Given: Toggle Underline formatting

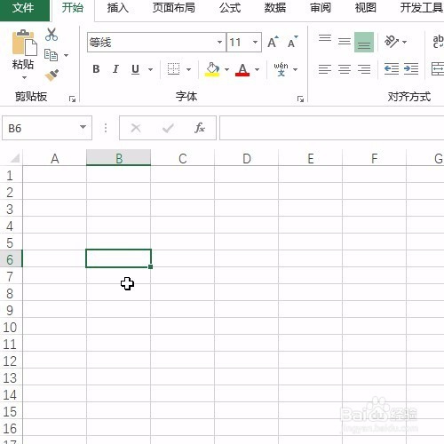Looking at the screenshot, I should (x=135, y=69).
